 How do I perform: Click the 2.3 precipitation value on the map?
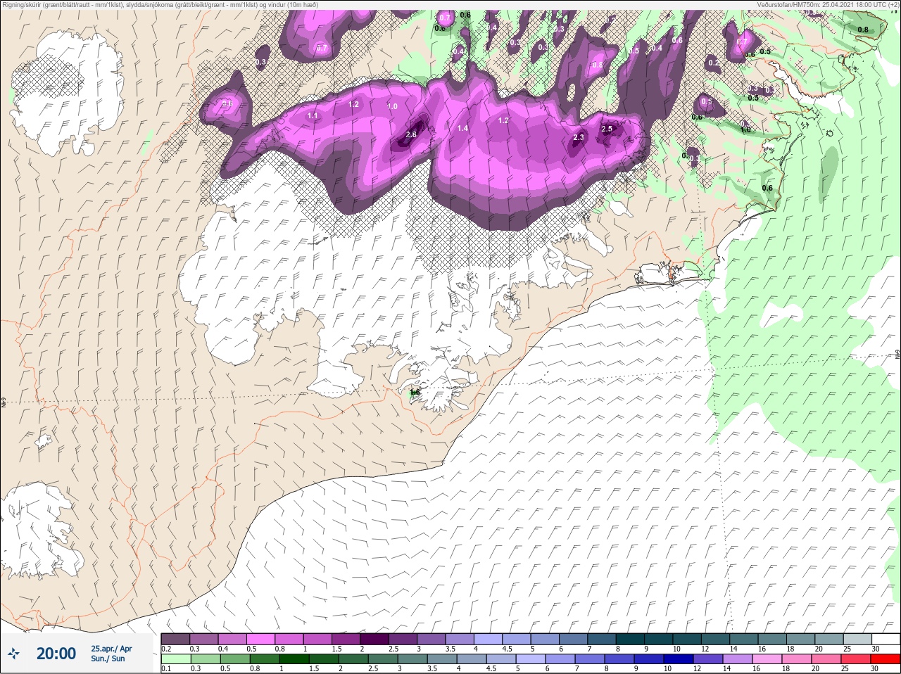point(579,138)
